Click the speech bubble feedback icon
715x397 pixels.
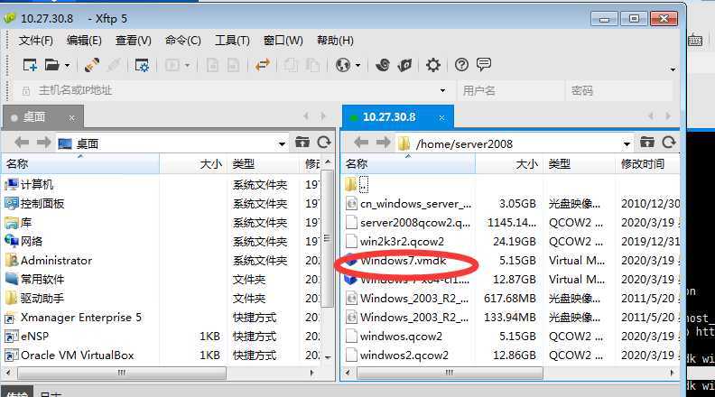(484, 64)
